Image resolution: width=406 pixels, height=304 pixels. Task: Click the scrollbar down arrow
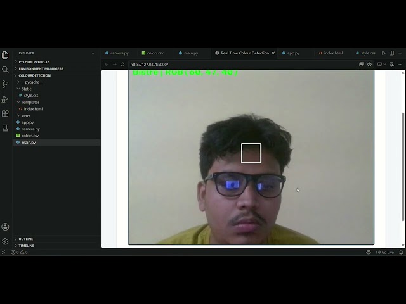pyautogui.click(x=403, y=245)
